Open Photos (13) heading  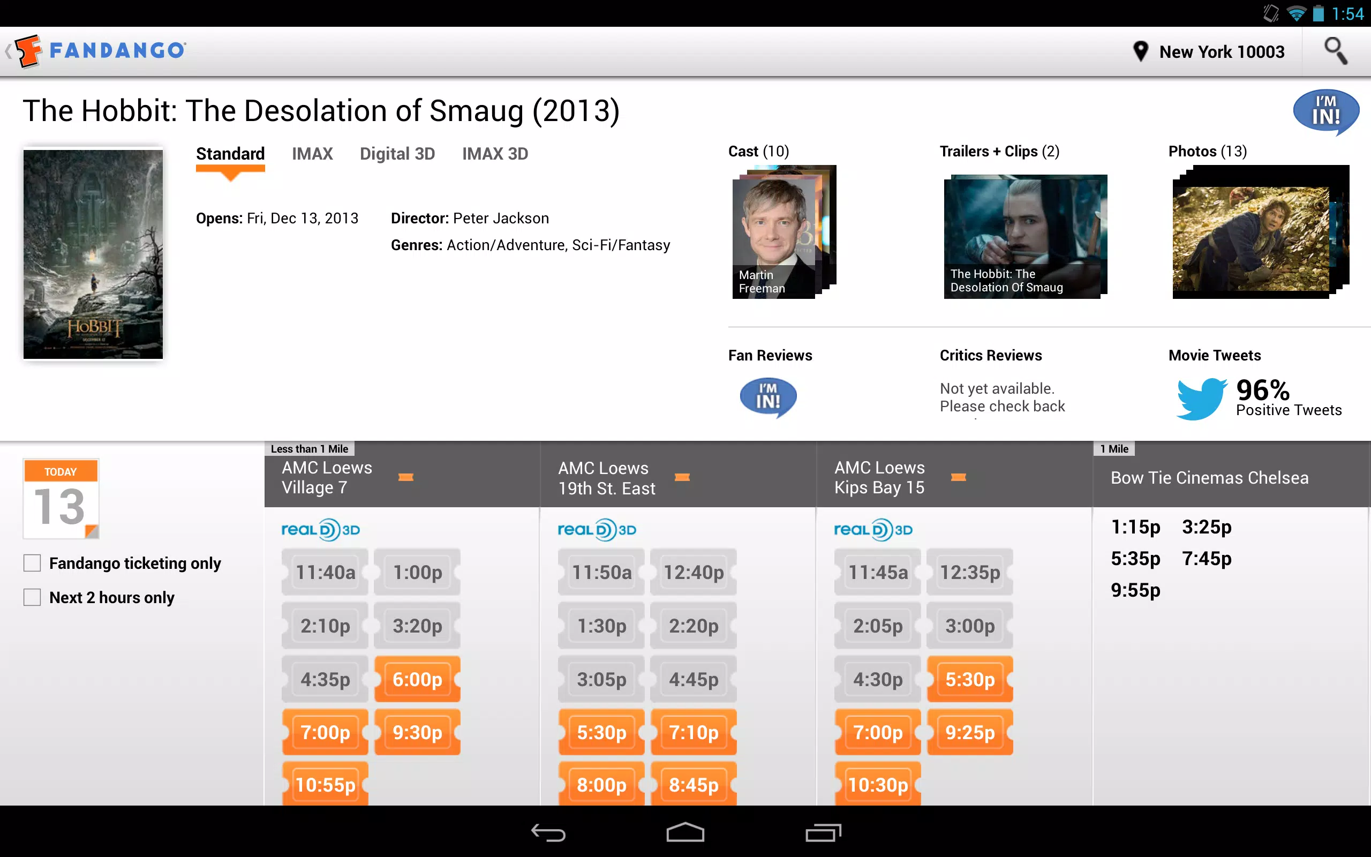click(1207, 152)
